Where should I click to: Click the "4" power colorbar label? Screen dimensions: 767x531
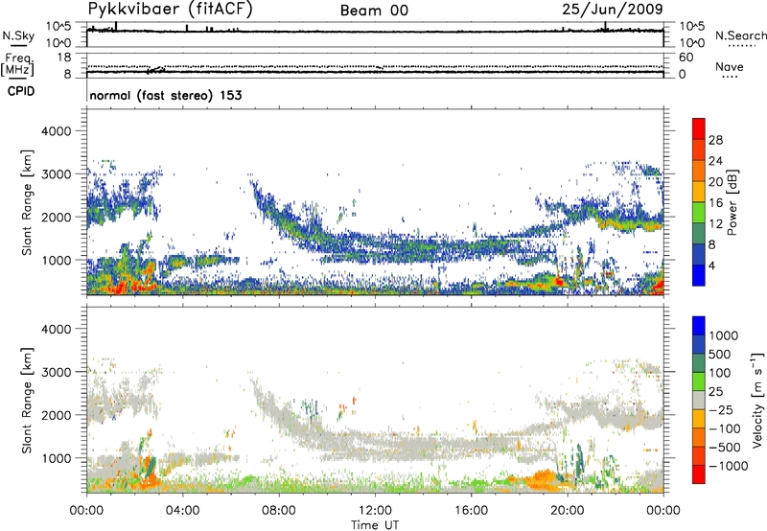coord(711,266)
